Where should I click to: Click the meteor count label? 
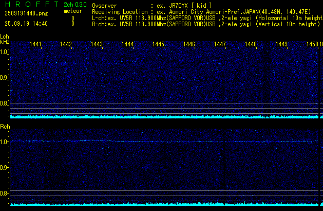click(72, 10)
